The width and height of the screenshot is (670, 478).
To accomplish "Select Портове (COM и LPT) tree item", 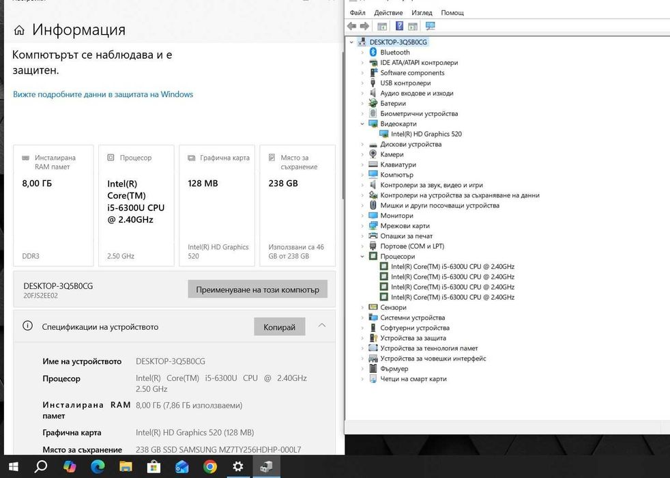I will tap(412, 247).
